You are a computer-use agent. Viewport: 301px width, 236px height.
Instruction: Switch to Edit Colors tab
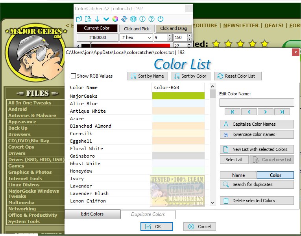coord(92,214)
